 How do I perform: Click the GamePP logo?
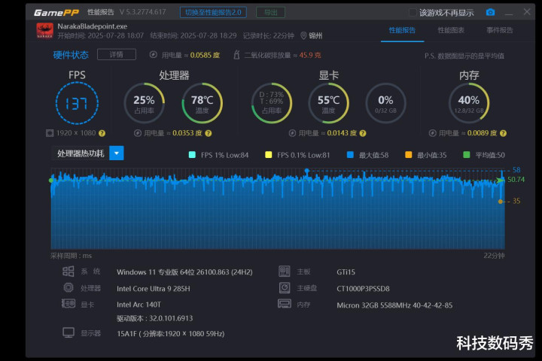pyautogui.click(x=57, y=12)
